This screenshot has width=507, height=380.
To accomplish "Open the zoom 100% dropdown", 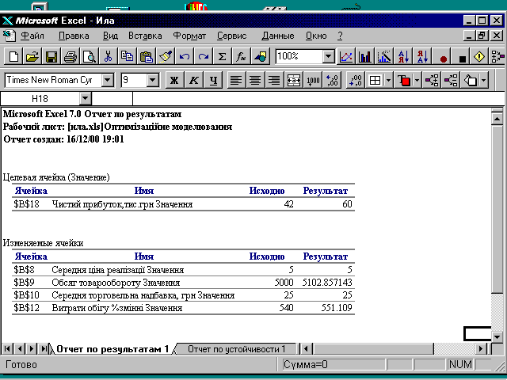I will (x=328, y=57).
